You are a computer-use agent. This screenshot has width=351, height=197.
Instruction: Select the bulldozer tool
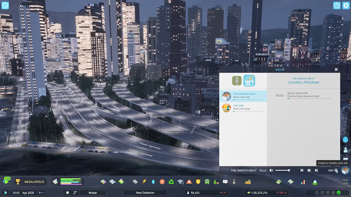coord(248,182)
